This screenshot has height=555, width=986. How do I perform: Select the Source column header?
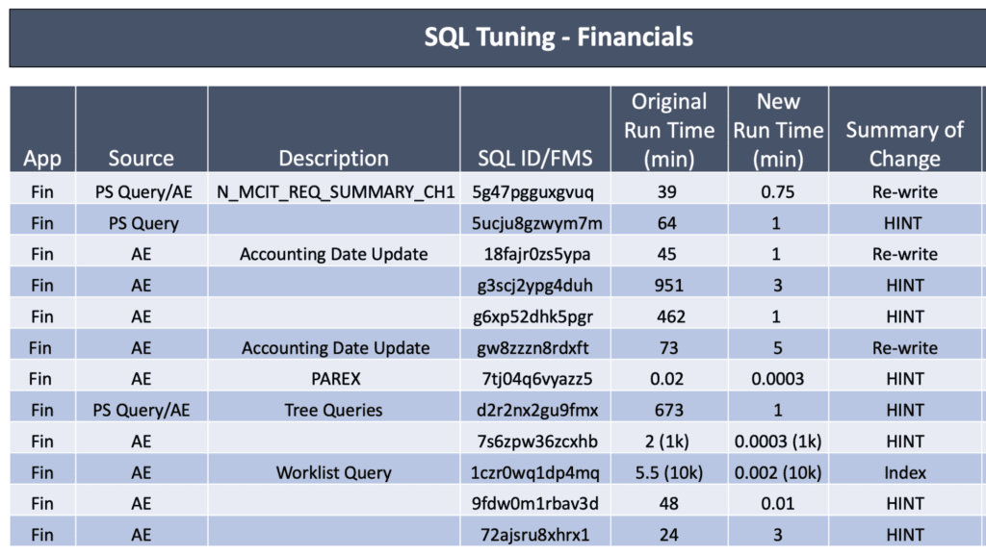142,158
